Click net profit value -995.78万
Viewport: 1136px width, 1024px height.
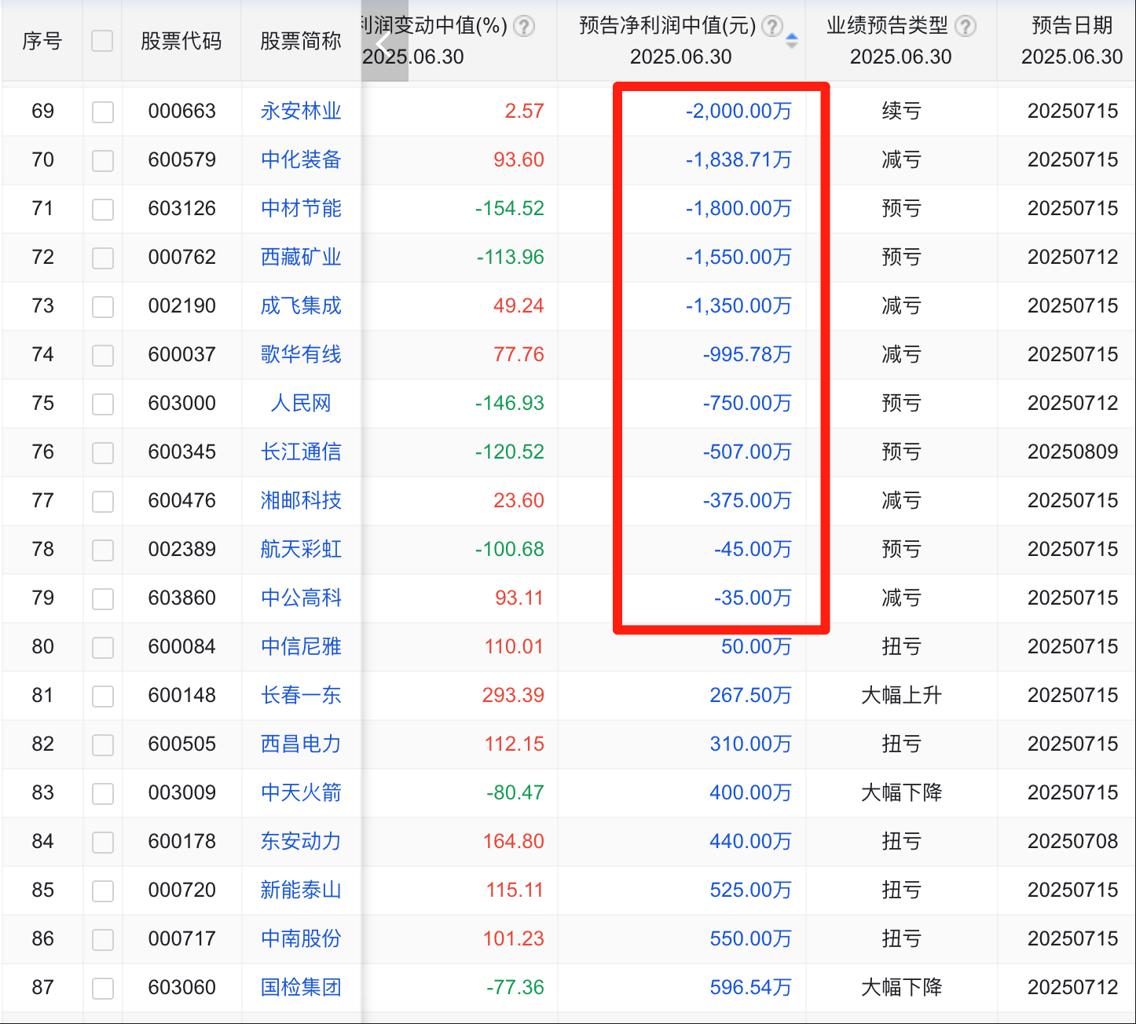[x=747, y=354]
